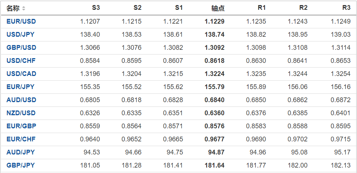
Task: Click the R1 column header
Action: point(262,8)
